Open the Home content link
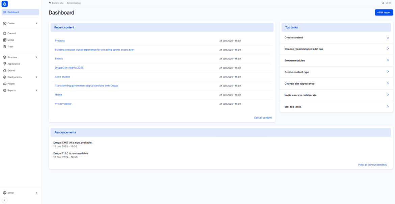Viewport: 395px width, 204px height. (x=58, y=95)
